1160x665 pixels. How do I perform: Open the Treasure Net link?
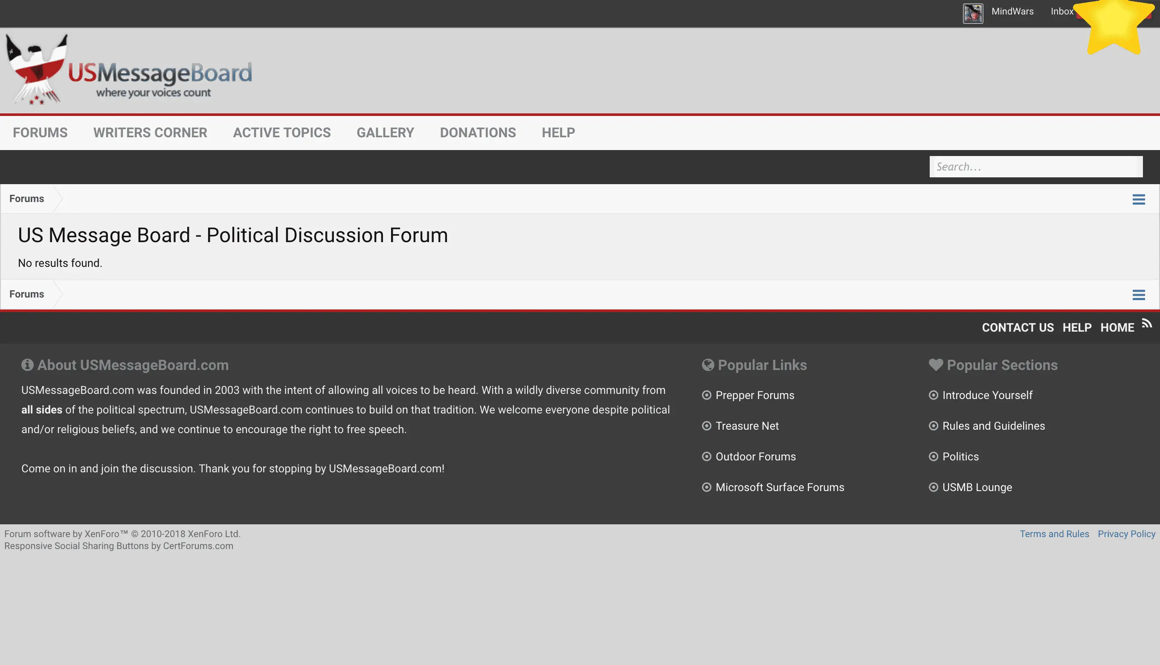pyautogui.click(x=747, y=426)
